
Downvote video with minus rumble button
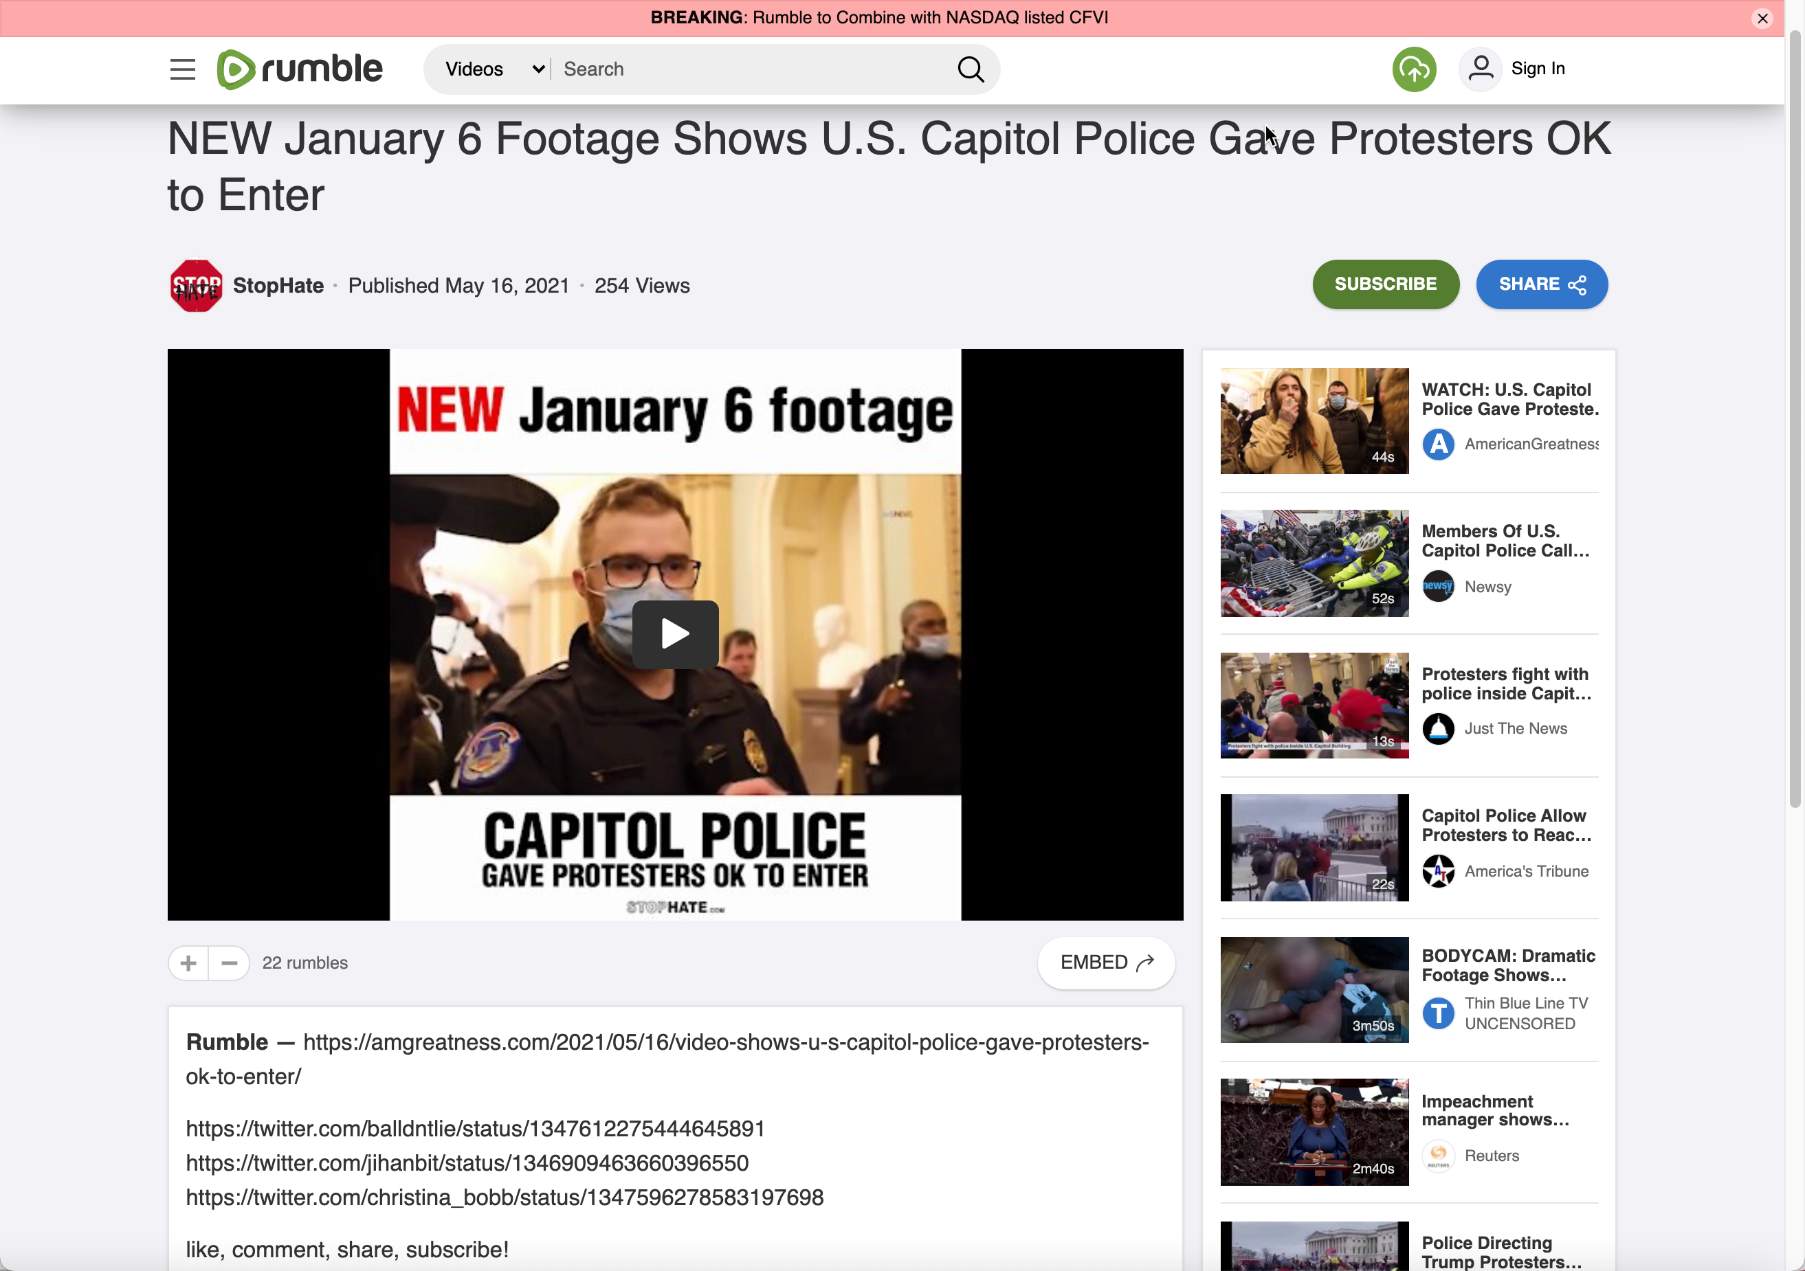point(230,963)
